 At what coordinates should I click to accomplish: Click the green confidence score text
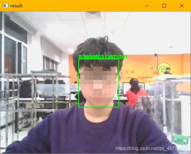pyautogui.click(x=103, y=57)
